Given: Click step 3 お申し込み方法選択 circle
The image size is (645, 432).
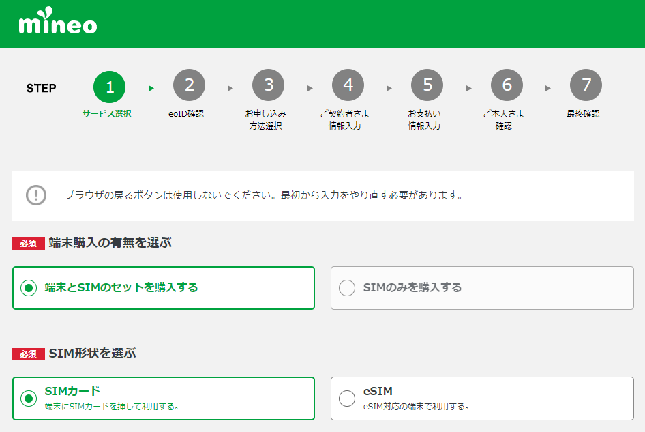Looking at the screenshot, I should (x=268, y=85).
